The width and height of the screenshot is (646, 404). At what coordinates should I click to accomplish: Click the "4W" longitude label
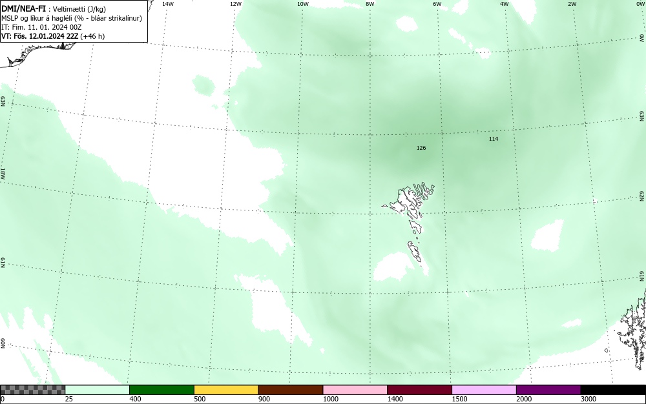(x=505, y=4)
